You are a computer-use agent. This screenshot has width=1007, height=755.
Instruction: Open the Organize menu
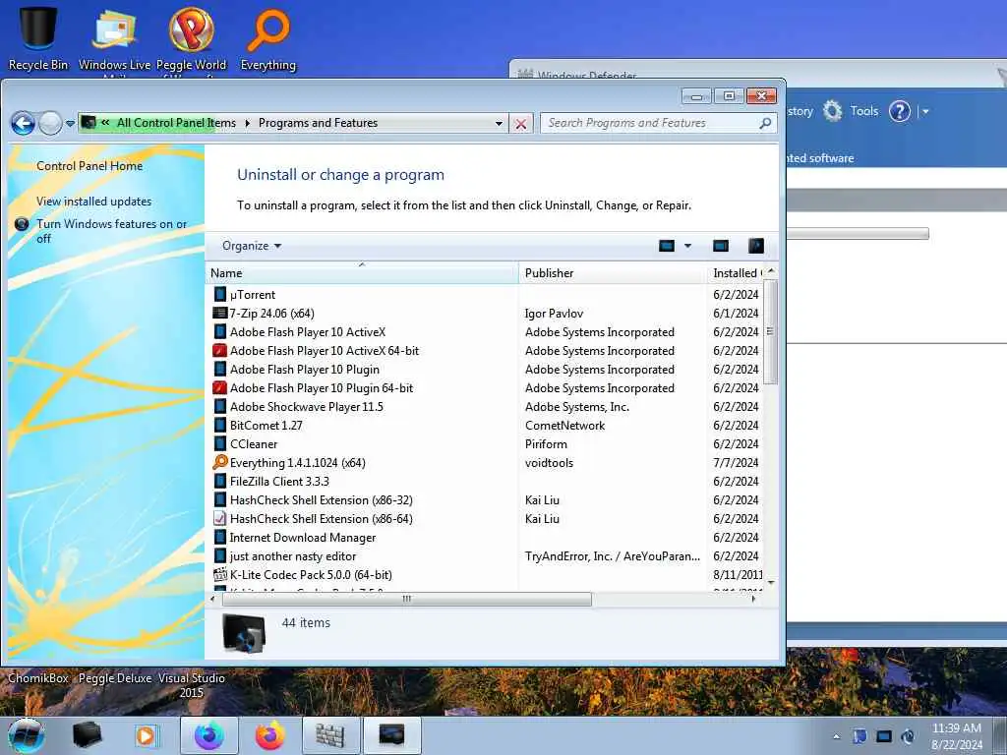pyautogui.click(x=252, y=246)
